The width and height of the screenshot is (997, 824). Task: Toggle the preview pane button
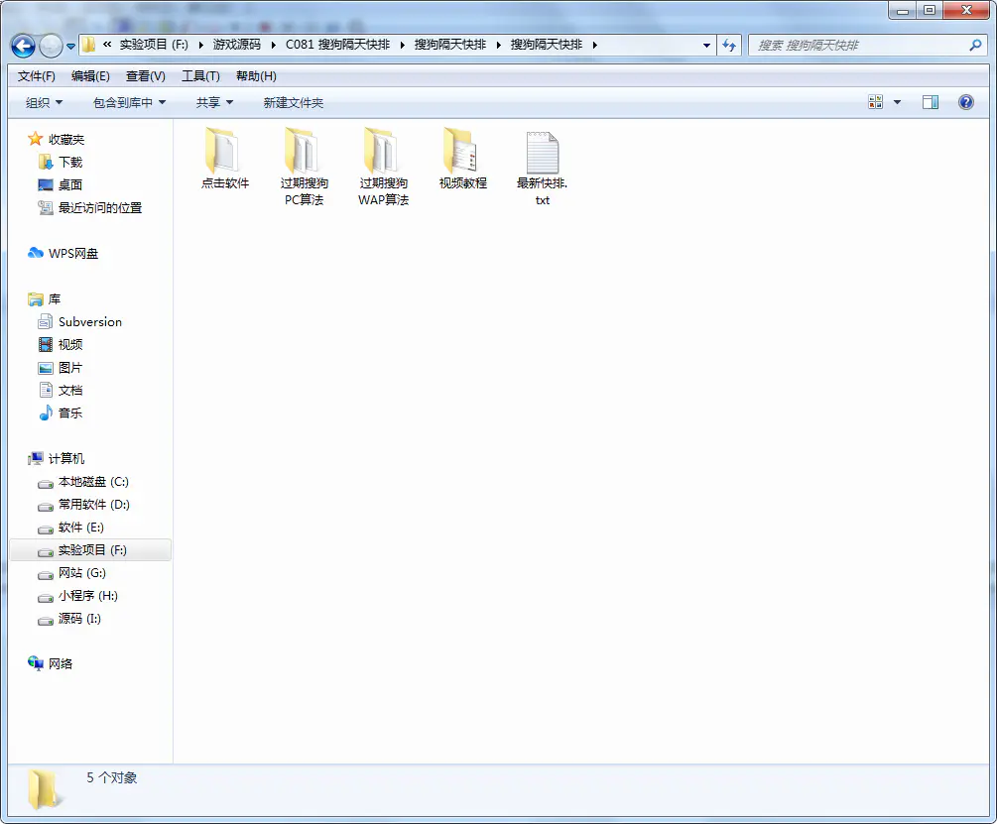(930, 102)
